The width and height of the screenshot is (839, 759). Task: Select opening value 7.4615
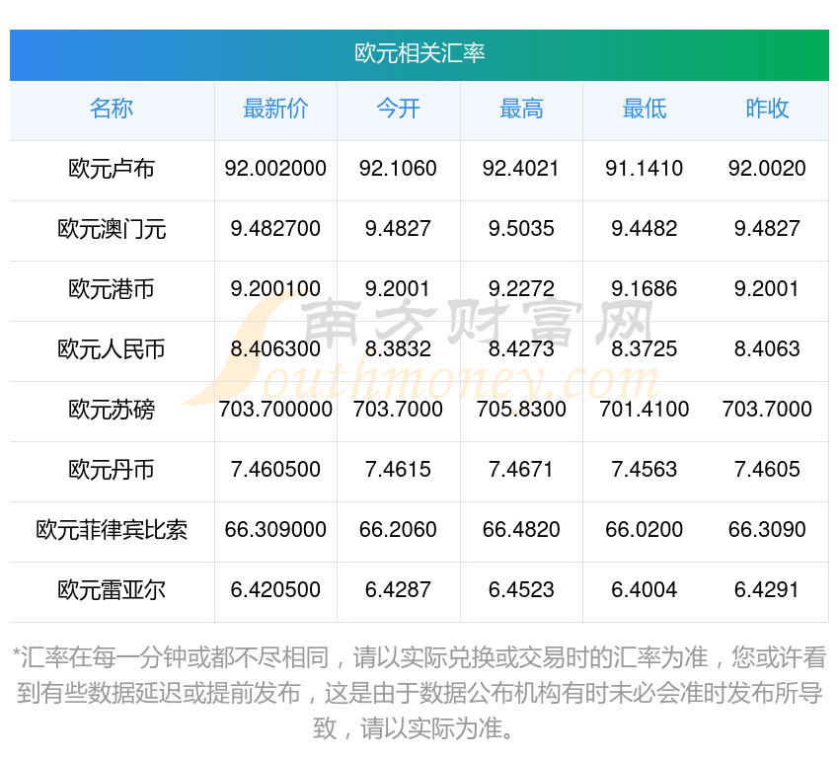click(398, 470)
